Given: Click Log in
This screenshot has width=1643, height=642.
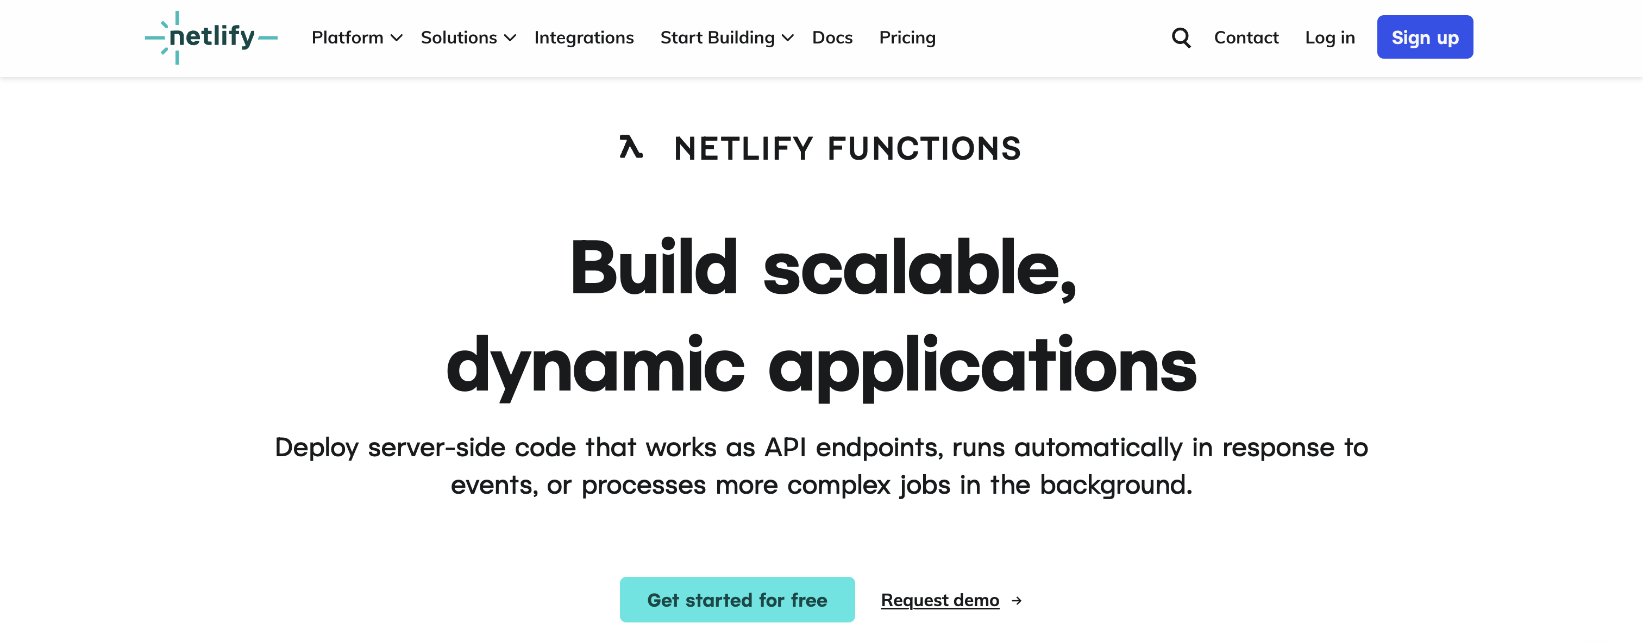Looking at the screenshot, I should pos(1329,37).
